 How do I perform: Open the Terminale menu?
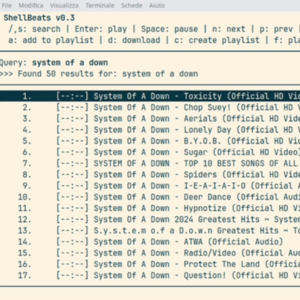point(99,5)
